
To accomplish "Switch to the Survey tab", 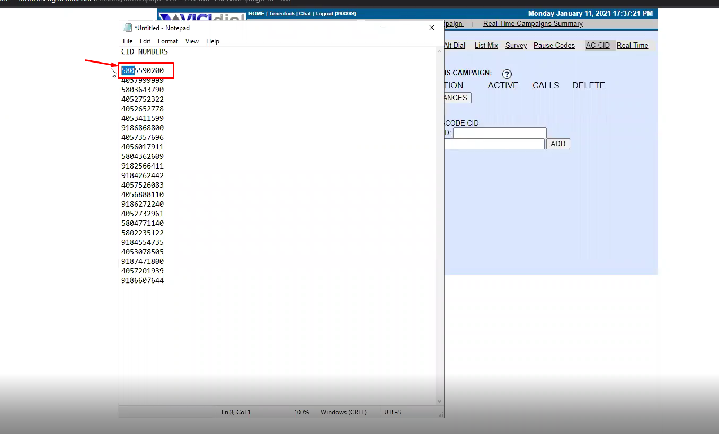I will pos(516,46).
